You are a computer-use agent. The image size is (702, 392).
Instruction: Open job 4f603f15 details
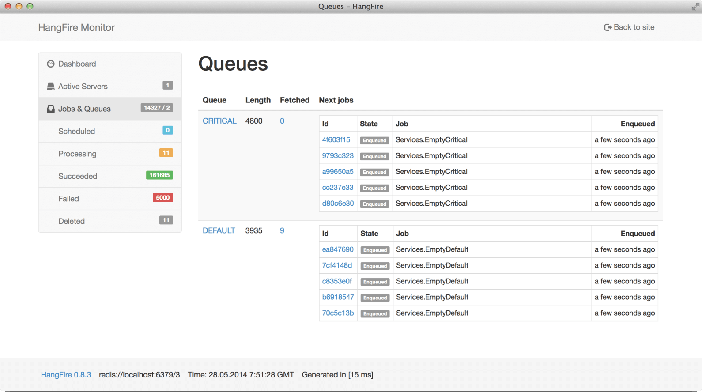point(336,140)
